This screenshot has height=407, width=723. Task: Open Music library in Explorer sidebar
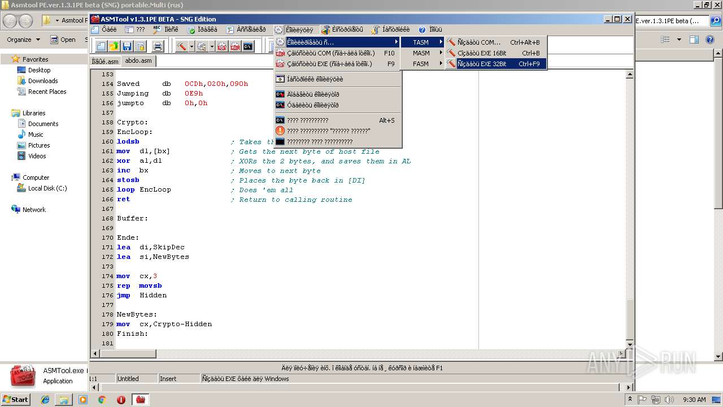pyautogui.click(x=36, y=135)
